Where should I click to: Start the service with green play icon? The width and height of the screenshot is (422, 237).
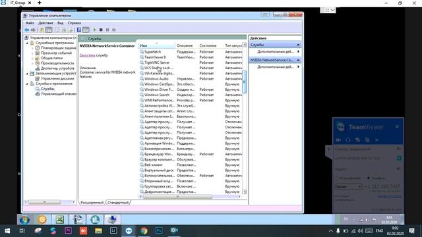94,30
